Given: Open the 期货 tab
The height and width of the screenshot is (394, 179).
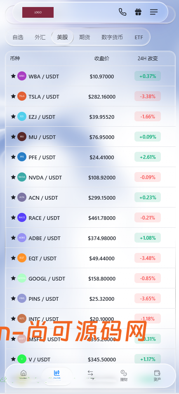Looking at the screenshot, I should pyautogui.click(x=85, y=37).
